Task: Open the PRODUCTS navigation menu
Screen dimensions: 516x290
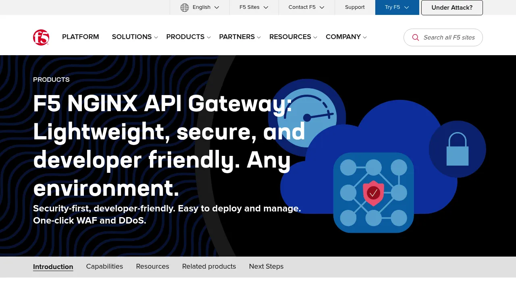Action: coord(185,37)
